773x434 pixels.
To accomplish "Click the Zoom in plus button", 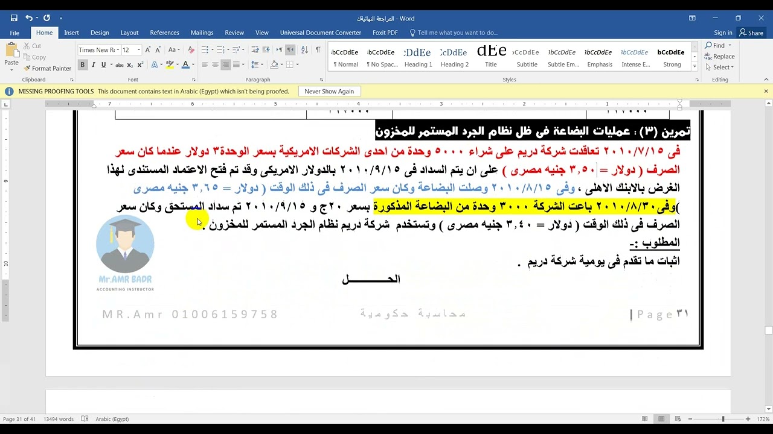I will (748, 419).
